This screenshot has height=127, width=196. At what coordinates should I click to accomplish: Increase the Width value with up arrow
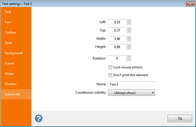(129, 37)
